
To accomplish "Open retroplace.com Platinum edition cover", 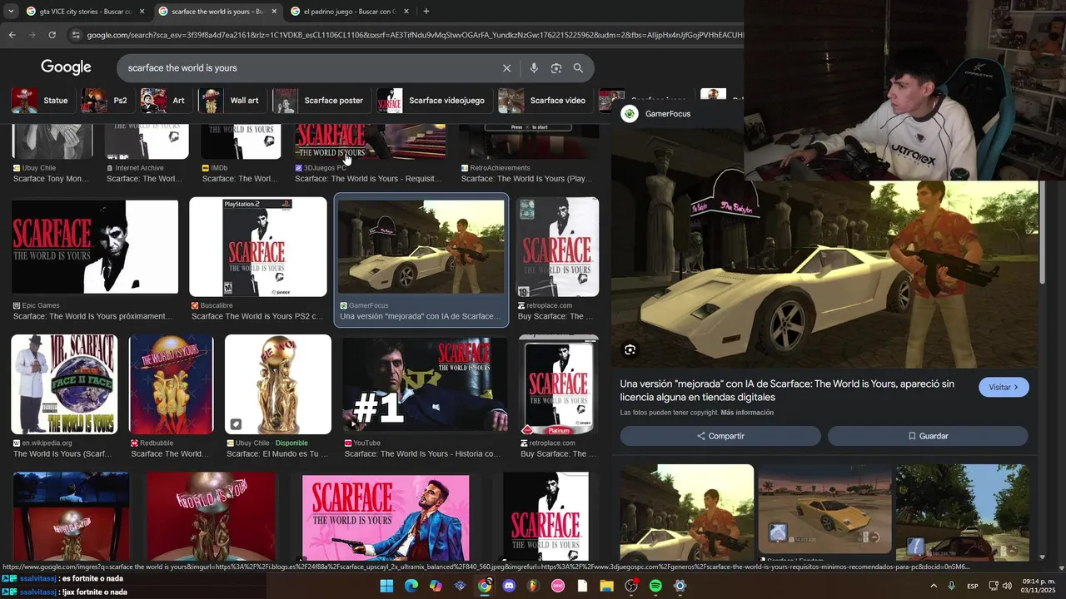I will (x=559, y=384).
